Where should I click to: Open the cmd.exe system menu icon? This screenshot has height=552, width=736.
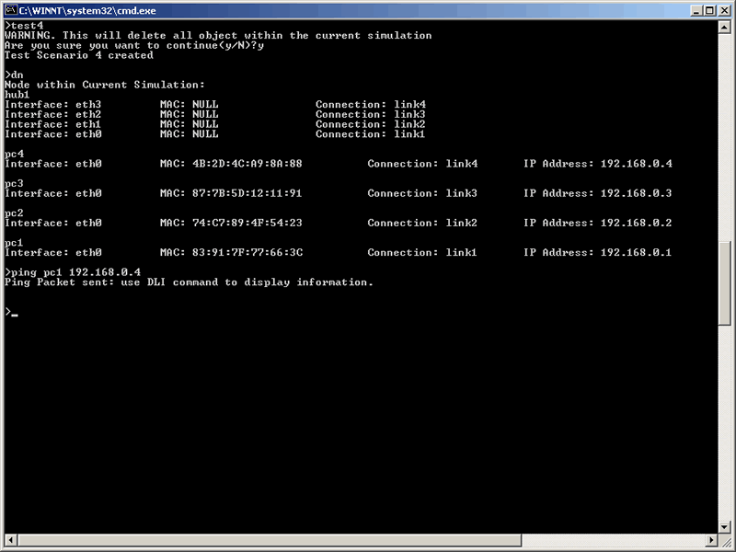coord(11,11)
